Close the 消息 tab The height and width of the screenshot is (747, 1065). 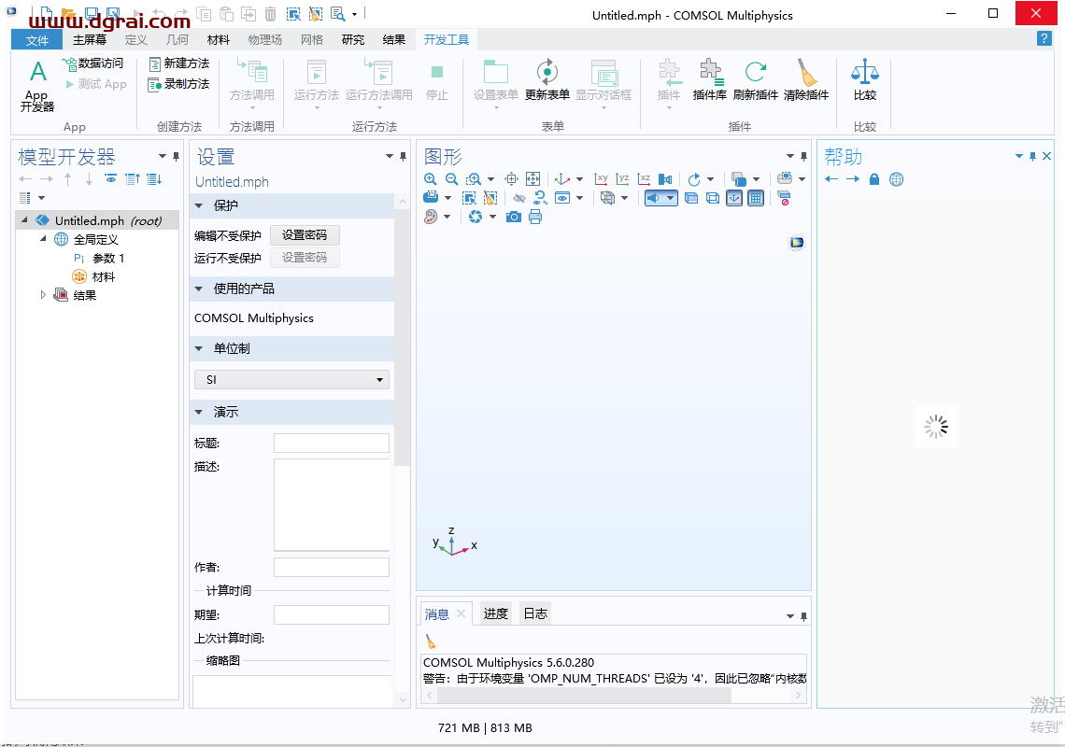coord(461,613)
